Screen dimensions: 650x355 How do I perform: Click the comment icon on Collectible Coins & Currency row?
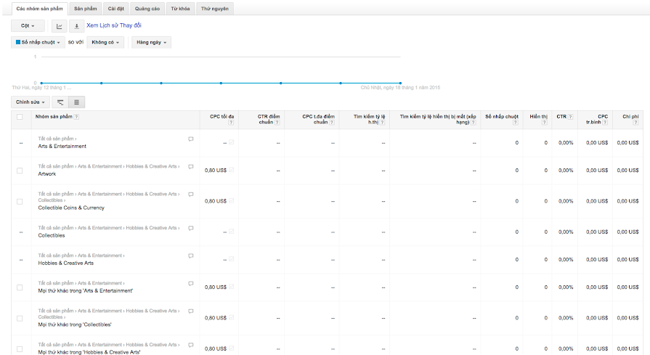191,194
